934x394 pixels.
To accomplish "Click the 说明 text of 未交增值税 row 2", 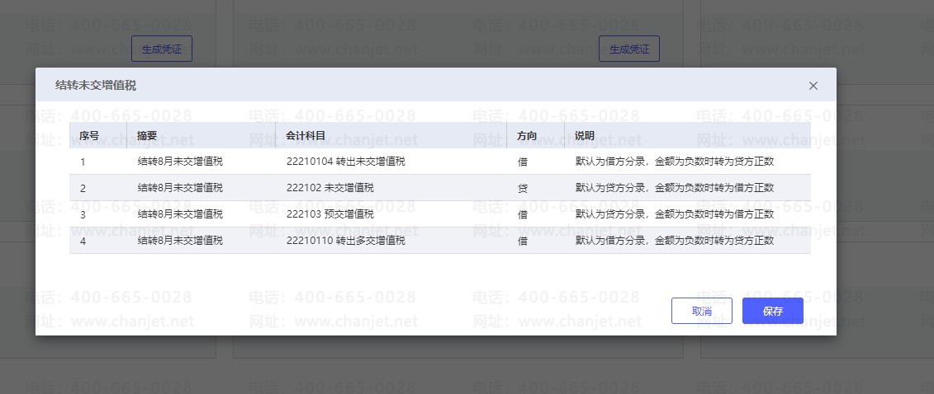I will click(x=675, y=188).
